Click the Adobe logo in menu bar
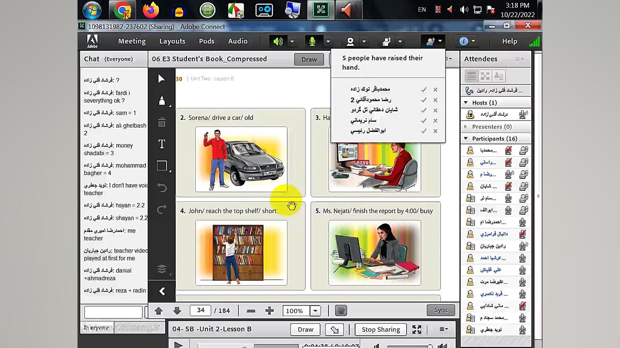The height and width of the screenshot is (348, 620). pos(92,41)
